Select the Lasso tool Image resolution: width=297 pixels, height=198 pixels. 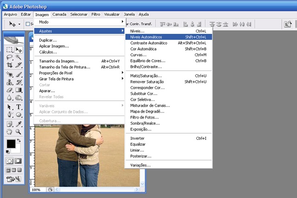tap(9, 57)
